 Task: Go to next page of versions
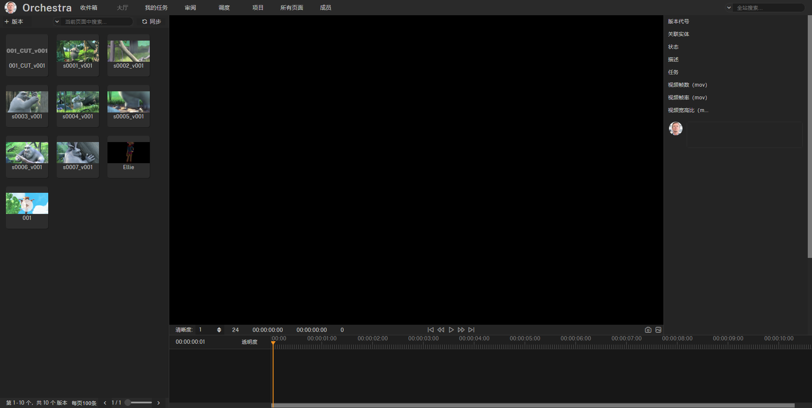(x=159, y=403)
